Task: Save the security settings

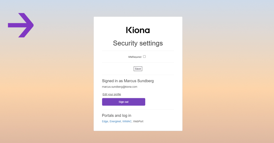Action: (x=138, y=69)
